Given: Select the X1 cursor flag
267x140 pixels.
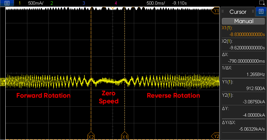Looking at the screenshot, I should click(124, 137).
